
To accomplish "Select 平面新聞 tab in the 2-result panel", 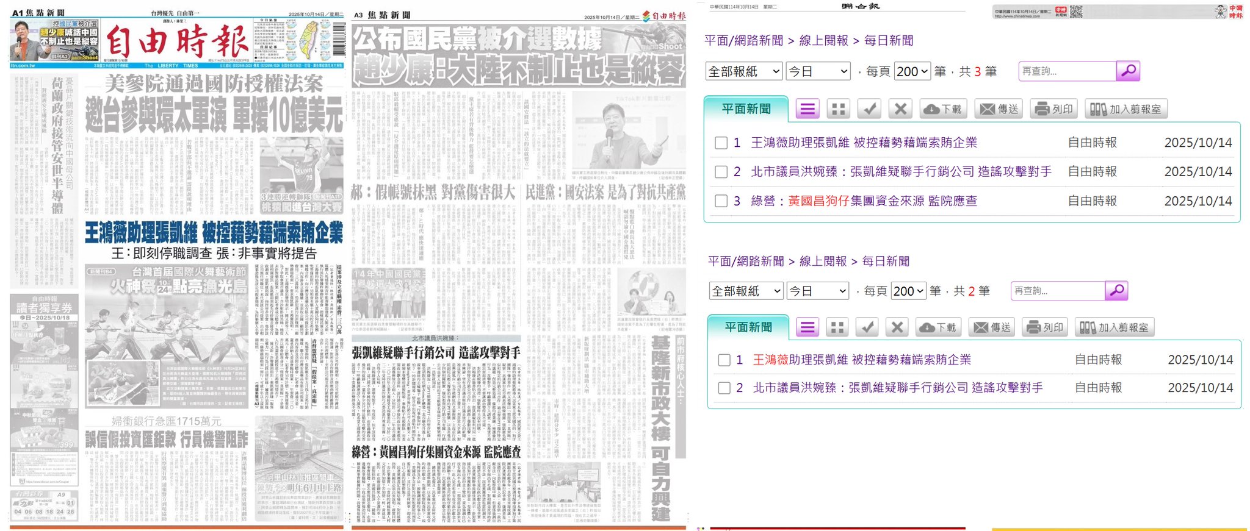I will click(x=748, y=327).
